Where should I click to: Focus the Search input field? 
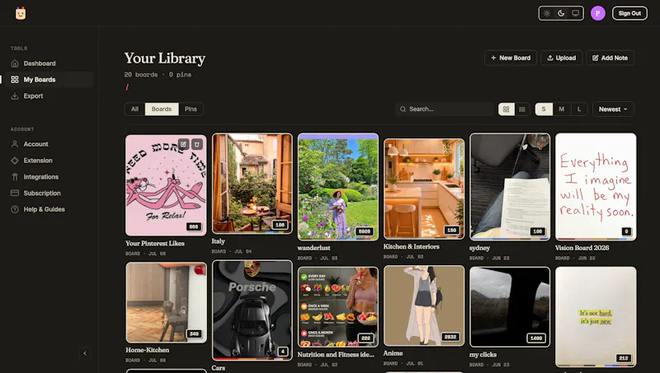[445, 110]
